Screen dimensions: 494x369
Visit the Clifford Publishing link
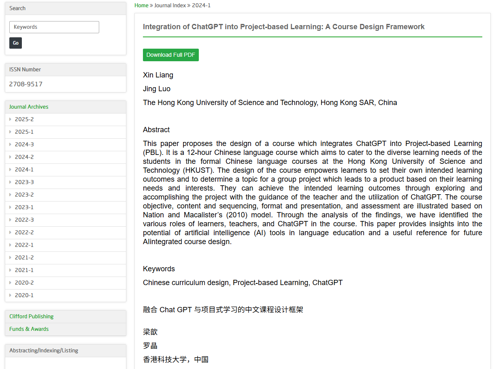(32, 316)
